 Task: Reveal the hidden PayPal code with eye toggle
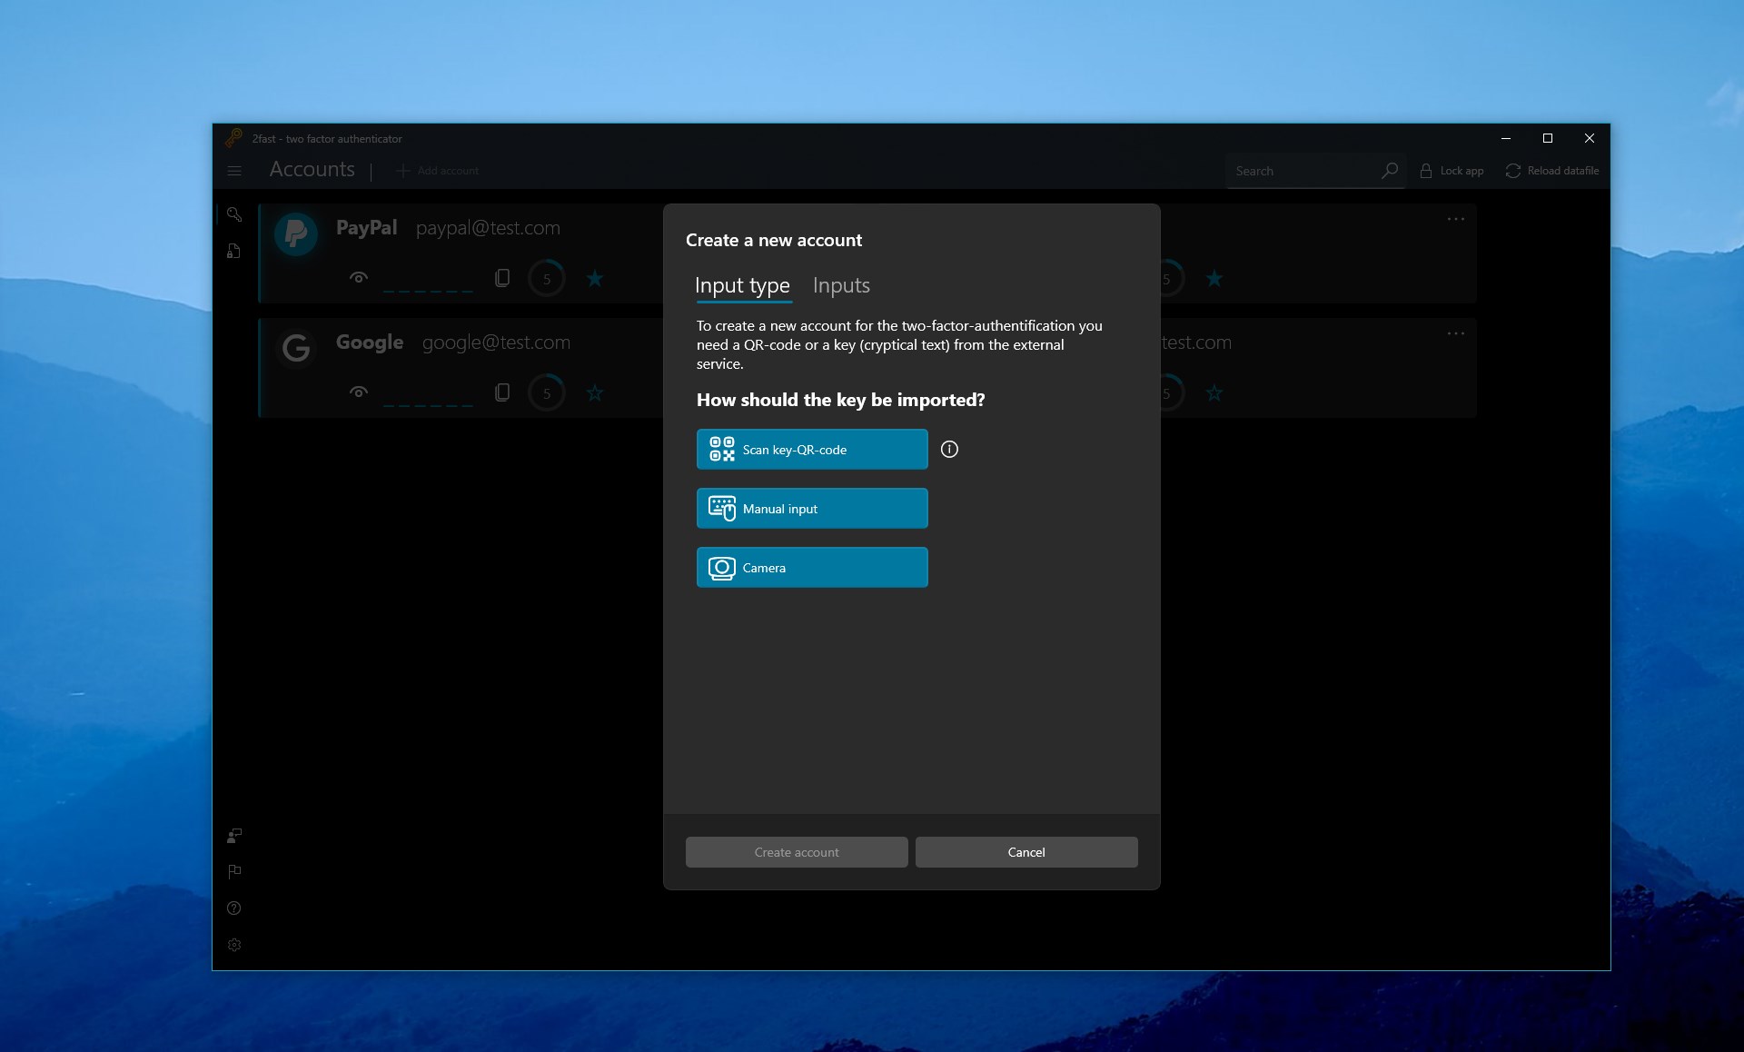point(358,278)
